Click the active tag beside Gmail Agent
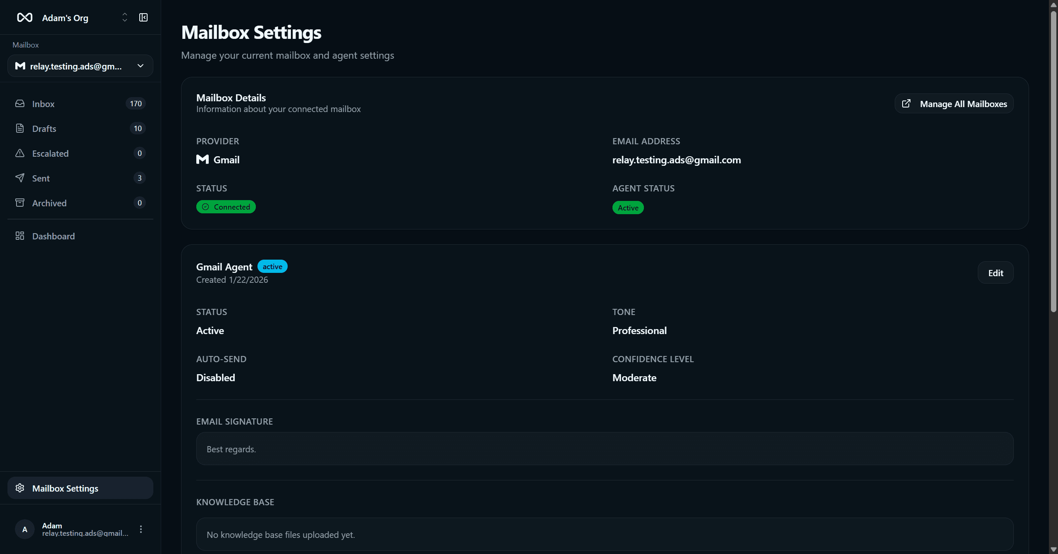This screenshot has width=1058, height=554. pyautogui.click(x=272, y=267)
